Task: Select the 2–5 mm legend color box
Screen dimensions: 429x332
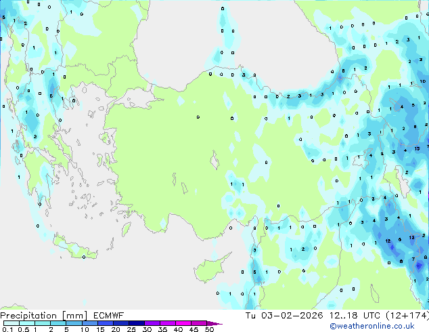Action: (x=58, y=323)
